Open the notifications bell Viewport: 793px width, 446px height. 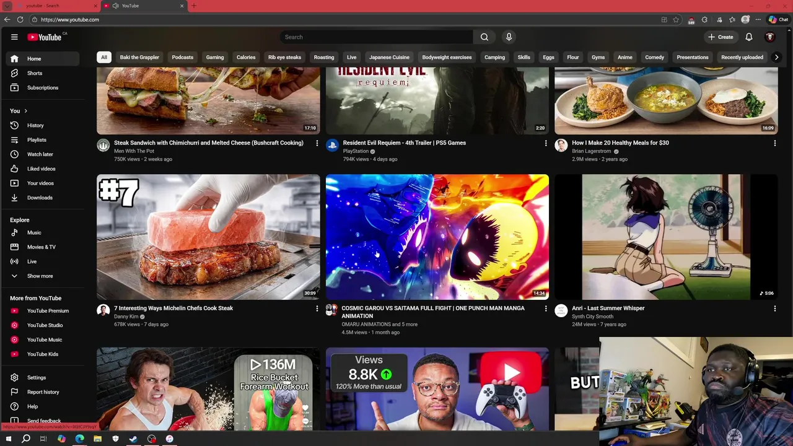pyautogui.click(x=749, y=37)
